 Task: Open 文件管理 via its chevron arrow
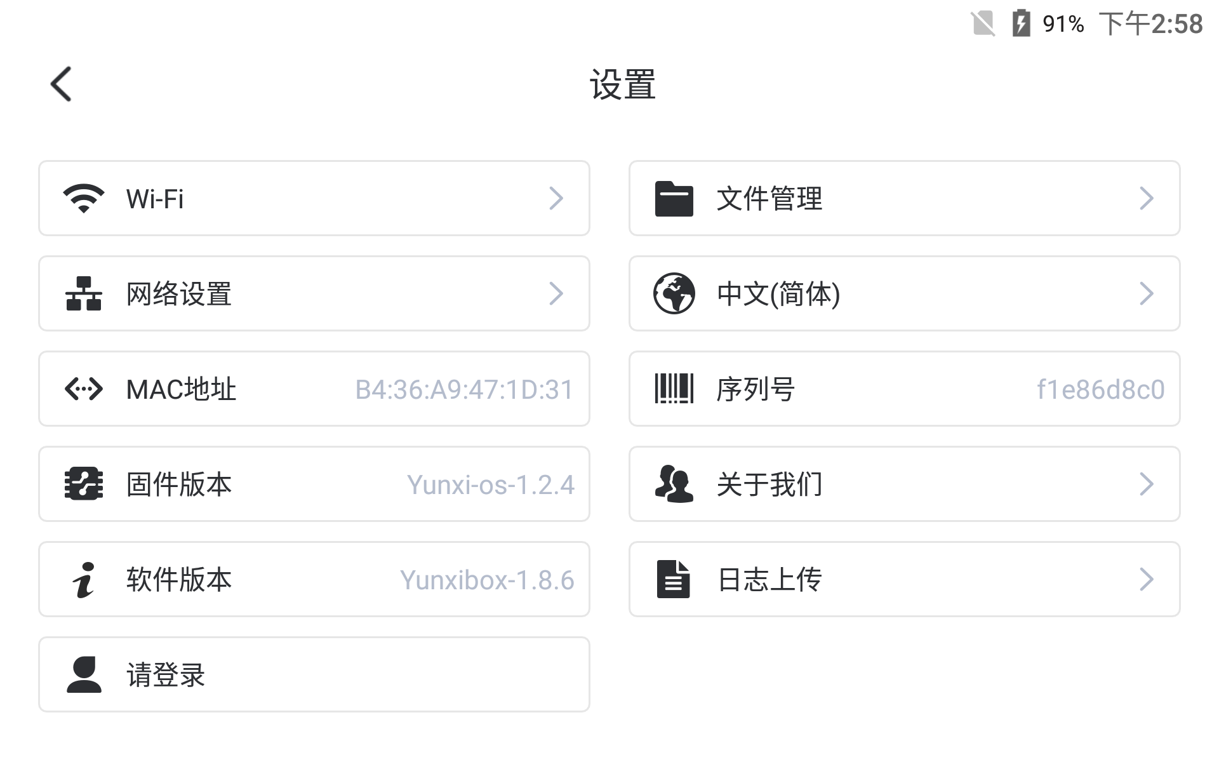click(x=1147, y=199)
